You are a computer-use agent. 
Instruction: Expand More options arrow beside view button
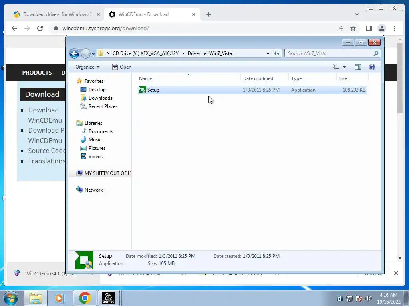pyautogui.click(x=344, y=67)
